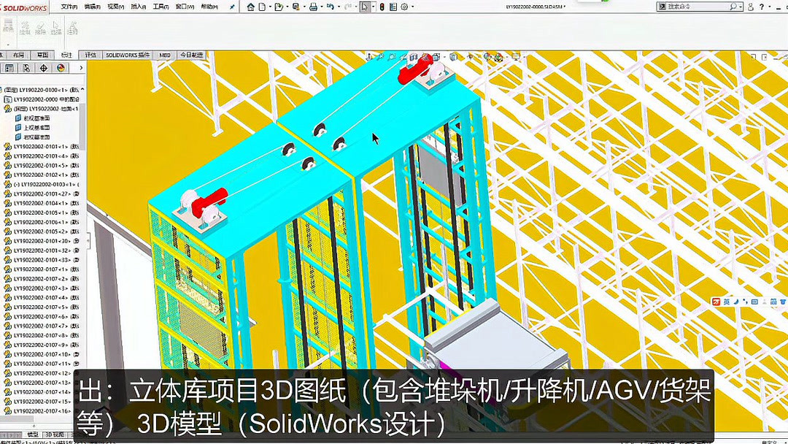Toggle the Hide/Show Items eye toolbar

click(x=470, y=57)
